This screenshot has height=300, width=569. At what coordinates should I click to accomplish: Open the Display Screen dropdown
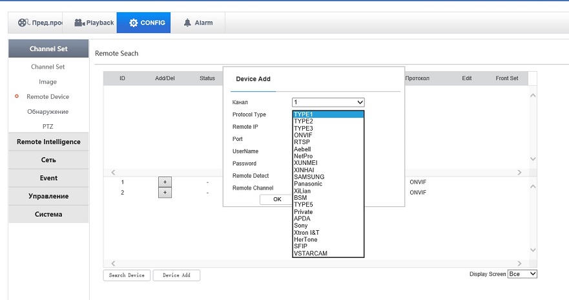click(522, 274)
